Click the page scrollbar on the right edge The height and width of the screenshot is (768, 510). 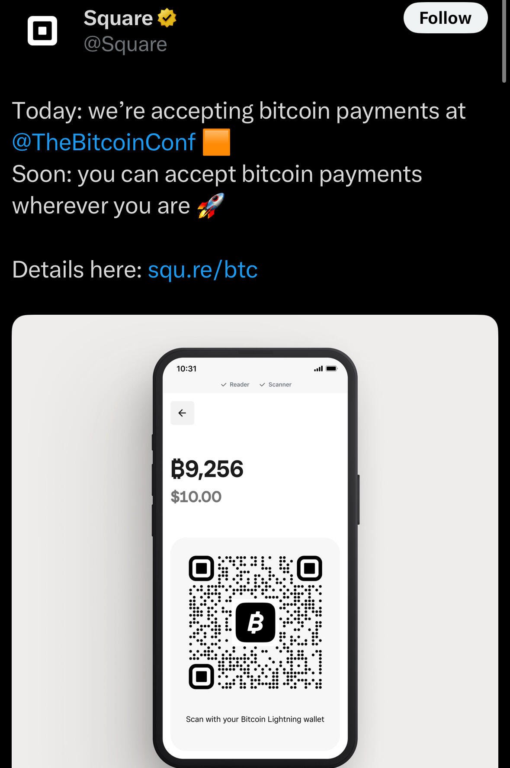coord(504,41)
